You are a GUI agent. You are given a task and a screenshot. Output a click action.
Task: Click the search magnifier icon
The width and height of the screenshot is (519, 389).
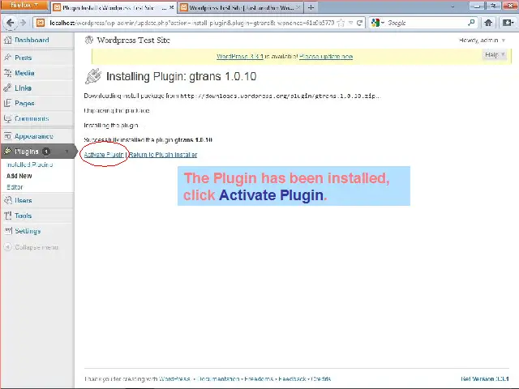(471, 23)
